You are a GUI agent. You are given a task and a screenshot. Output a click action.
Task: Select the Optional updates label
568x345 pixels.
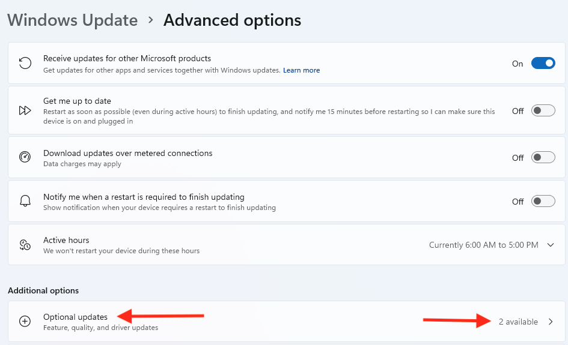[75, 317]
